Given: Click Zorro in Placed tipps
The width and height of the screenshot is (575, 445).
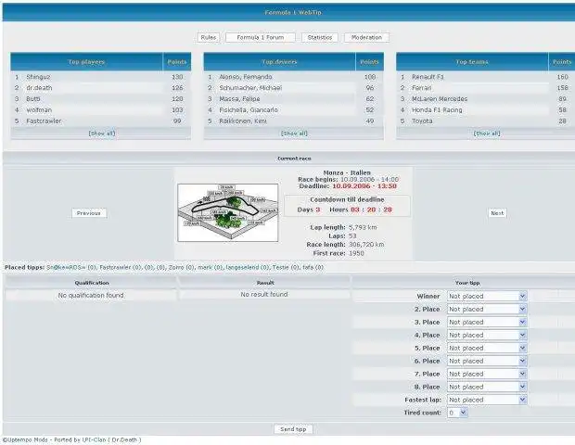Looking at the screenshot, I should click(176, 268).
